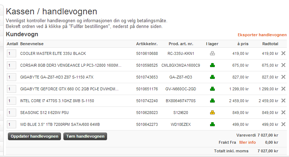289x157 pixels.
Task: Edit quantity for GEFORCE GTX 660
Action: coord(12,89)
